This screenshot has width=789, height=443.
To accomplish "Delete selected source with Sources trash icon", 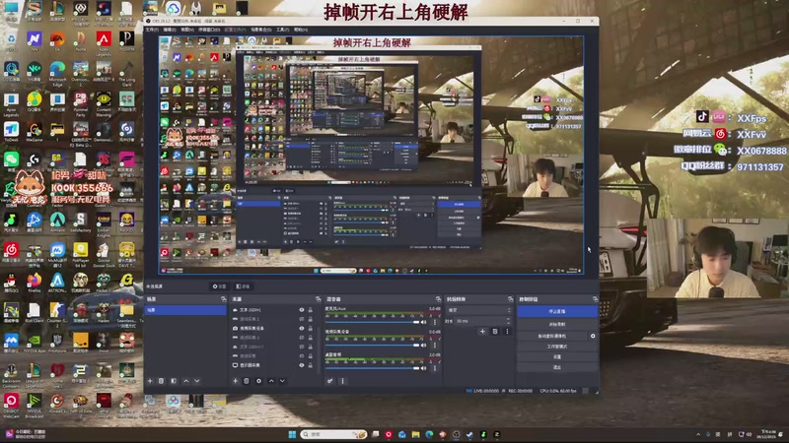I will (x=247, y=381).
